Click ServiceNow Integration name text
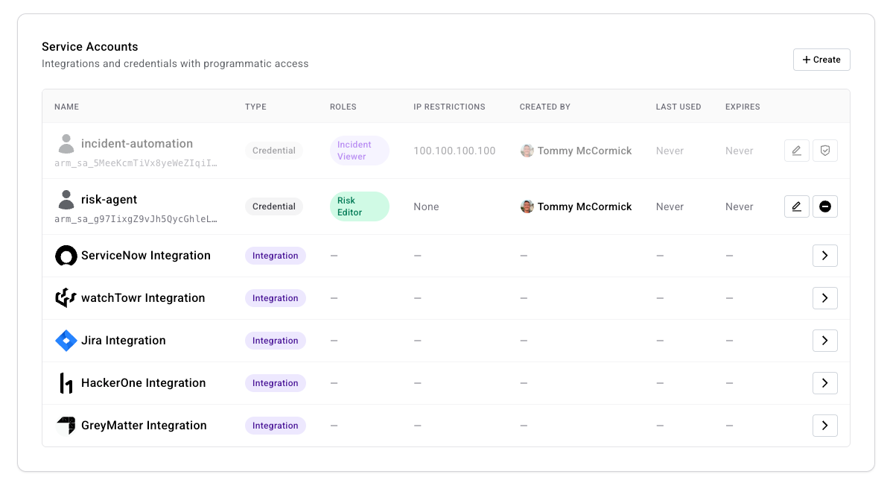Image resolution: width=890 pixels, height=483 pixels. pyautogui.click(x=146, y=256)
